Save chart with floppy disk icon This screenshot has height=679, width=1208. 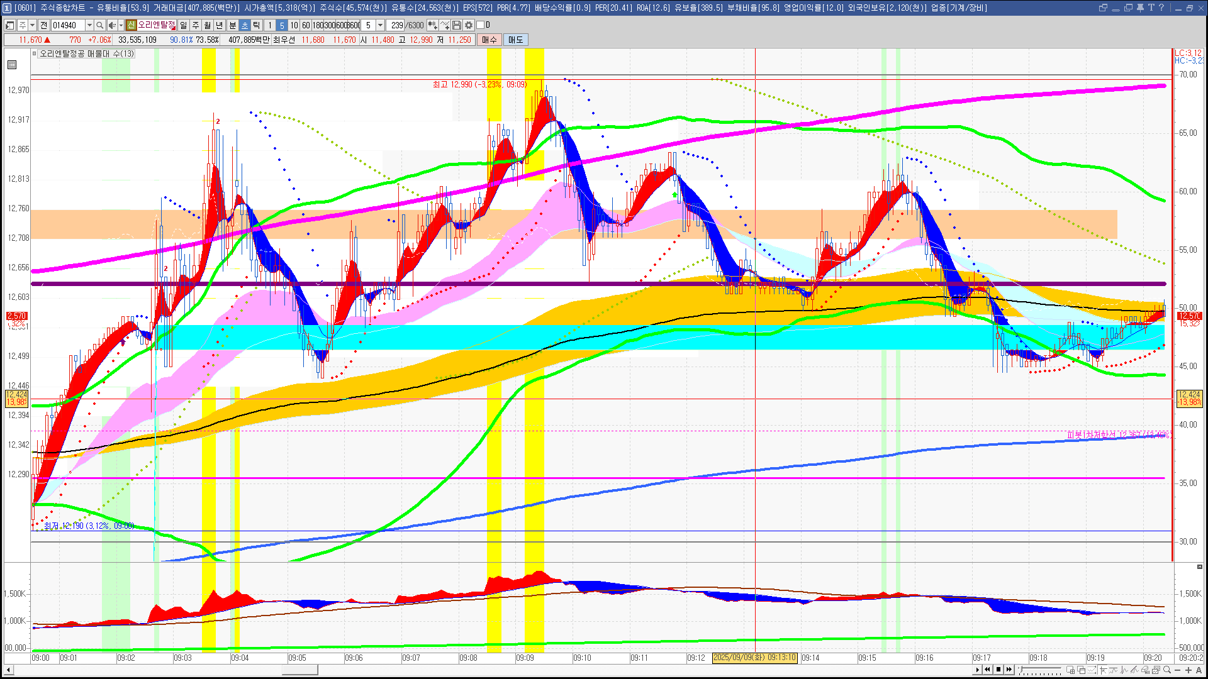click(x=457, y=25)
